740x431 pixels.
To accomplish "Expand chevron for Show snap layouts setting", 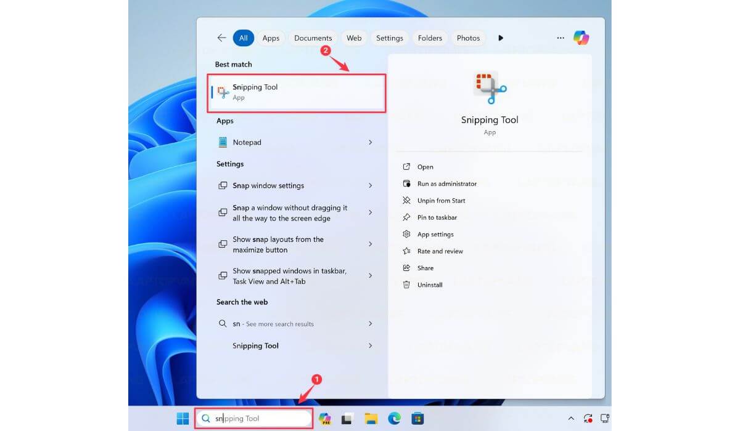I will 370,244.
